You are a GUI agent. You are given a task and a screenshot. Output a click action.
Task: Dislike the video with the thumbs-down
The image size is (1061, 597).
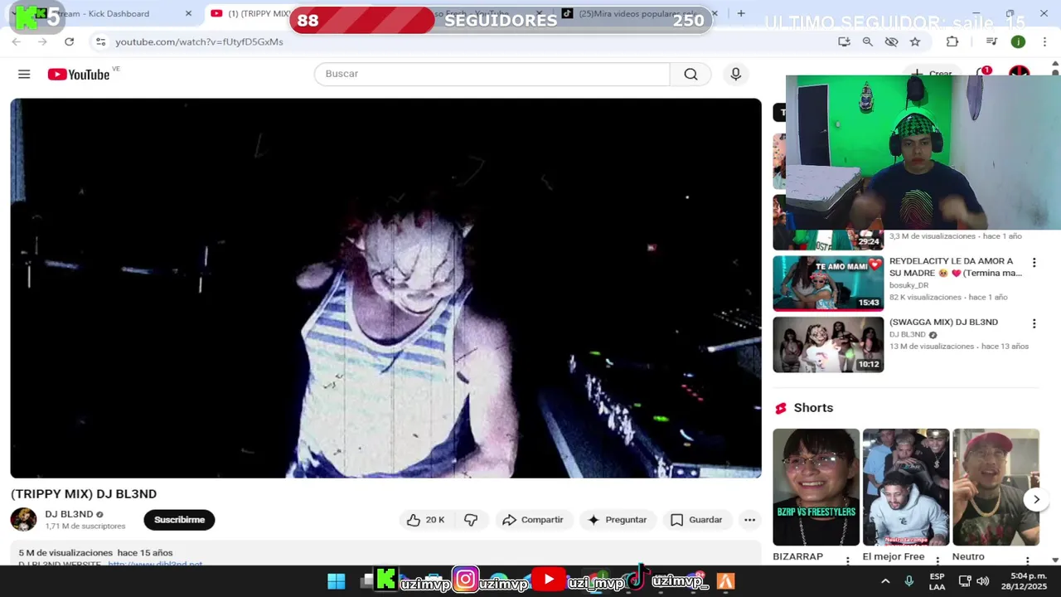click(471, 520)
